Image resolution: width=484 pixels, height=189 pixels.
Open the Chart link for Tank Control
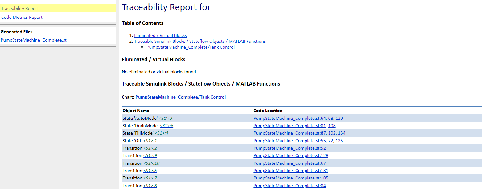(x=180, y=97)
